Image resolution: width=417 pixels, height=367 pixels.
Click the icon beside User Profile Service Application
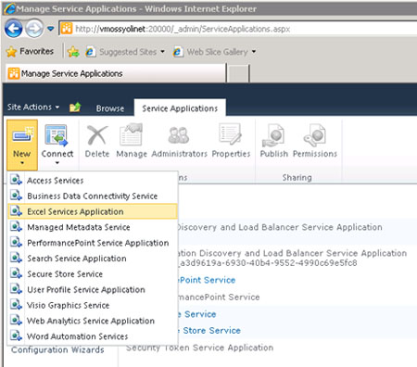tap(16, 289)
